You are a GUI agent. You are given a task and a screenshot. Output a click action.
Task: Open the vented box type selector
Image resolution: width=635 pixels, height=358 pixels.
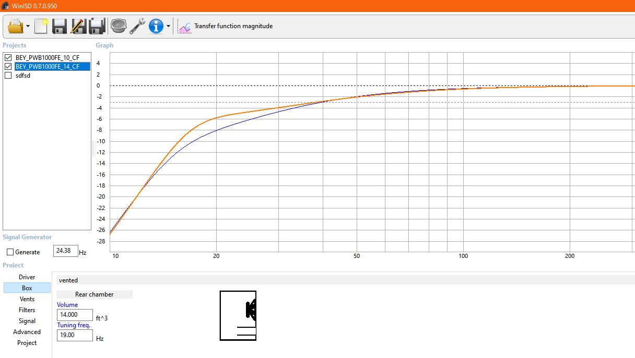(x=345, y=280)
